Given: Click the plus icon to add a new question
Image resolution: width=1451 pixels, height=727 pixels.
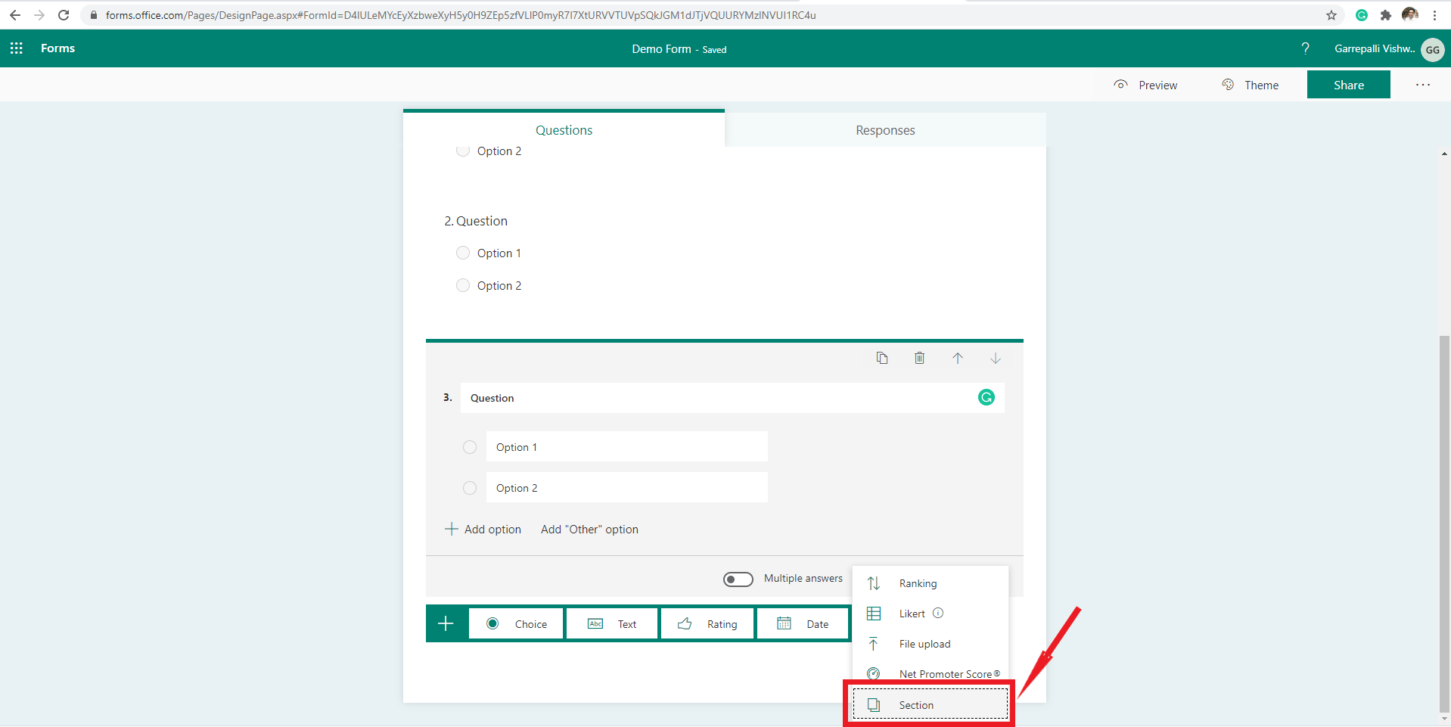Looking at the screenshot, I should click(x=446, y=623).
